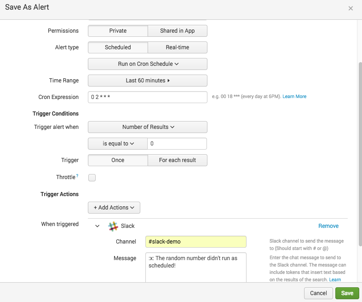Collapse the Slack action chevron

coord(97,226)
